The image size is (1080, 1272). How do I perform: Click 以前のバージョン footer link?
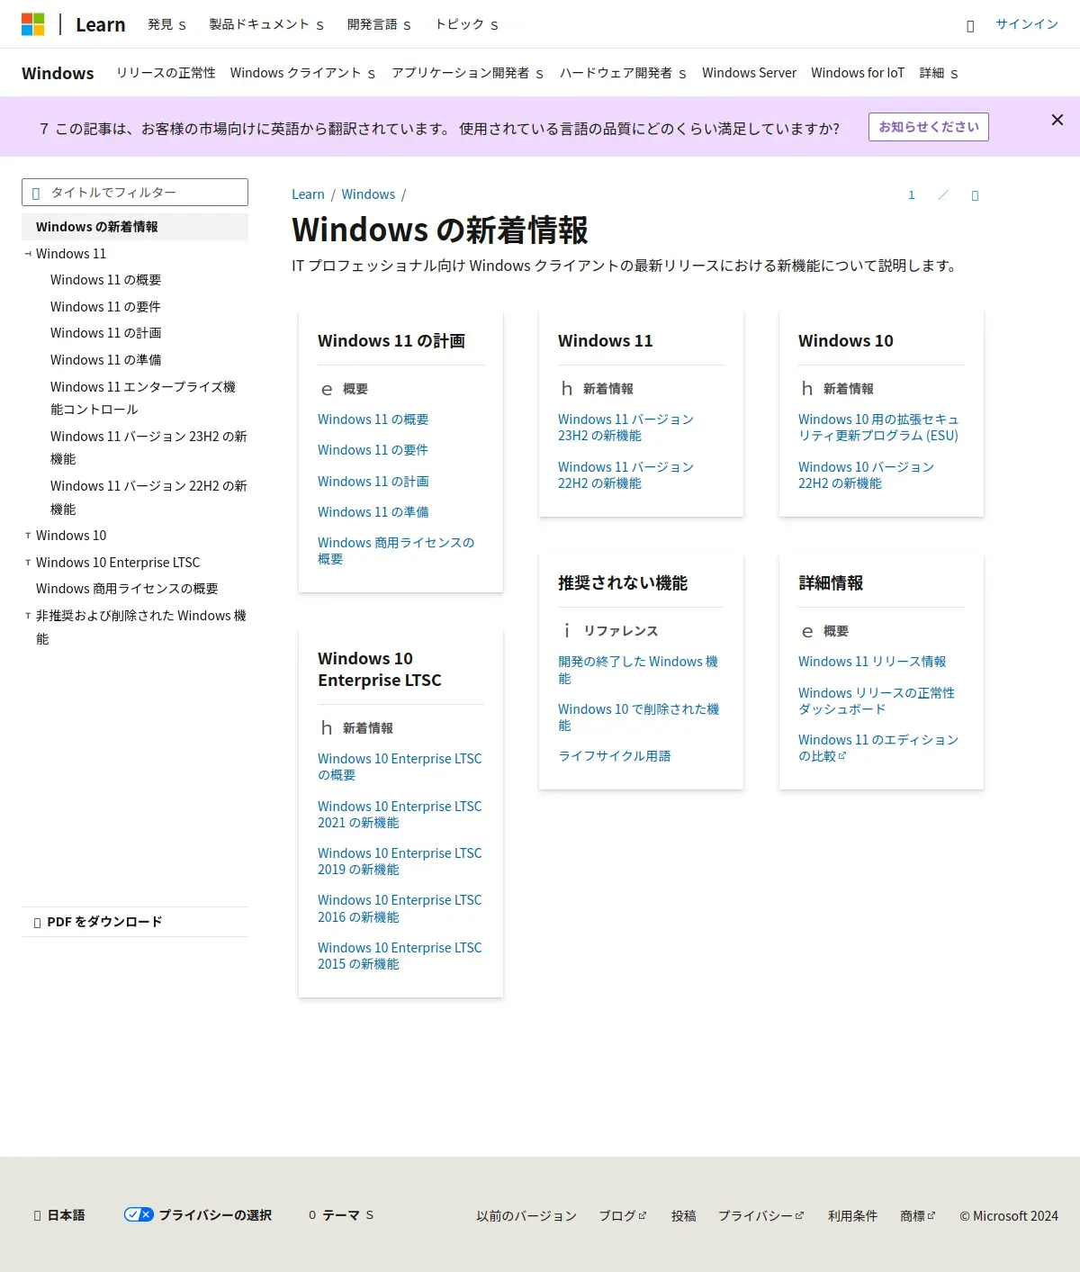(x=526, y=1216)
